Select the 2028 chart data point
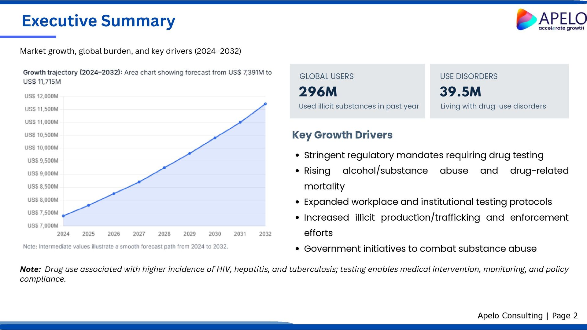 164,167
